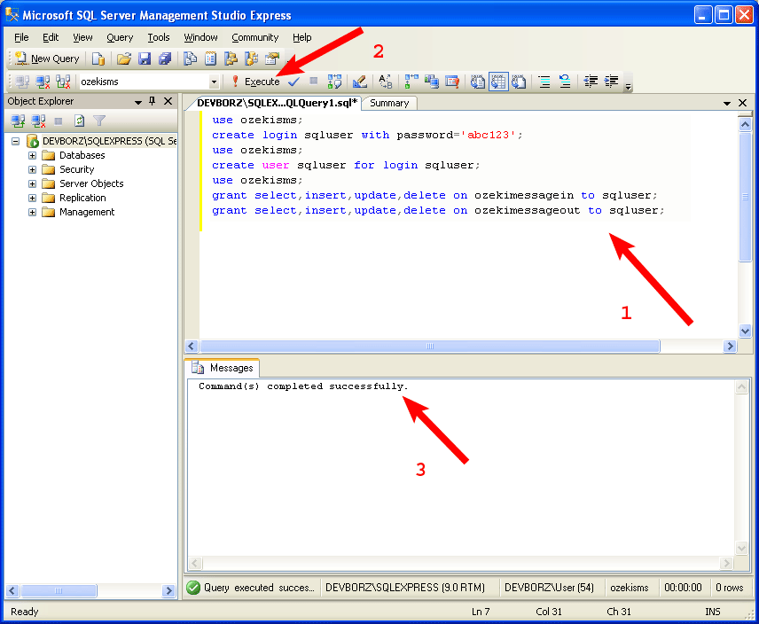This screenshot has width=759, height=624.
Task: Collapse the DEVBORZ\SQLEXPRESS server node
Action: click(x=16, y=141)
